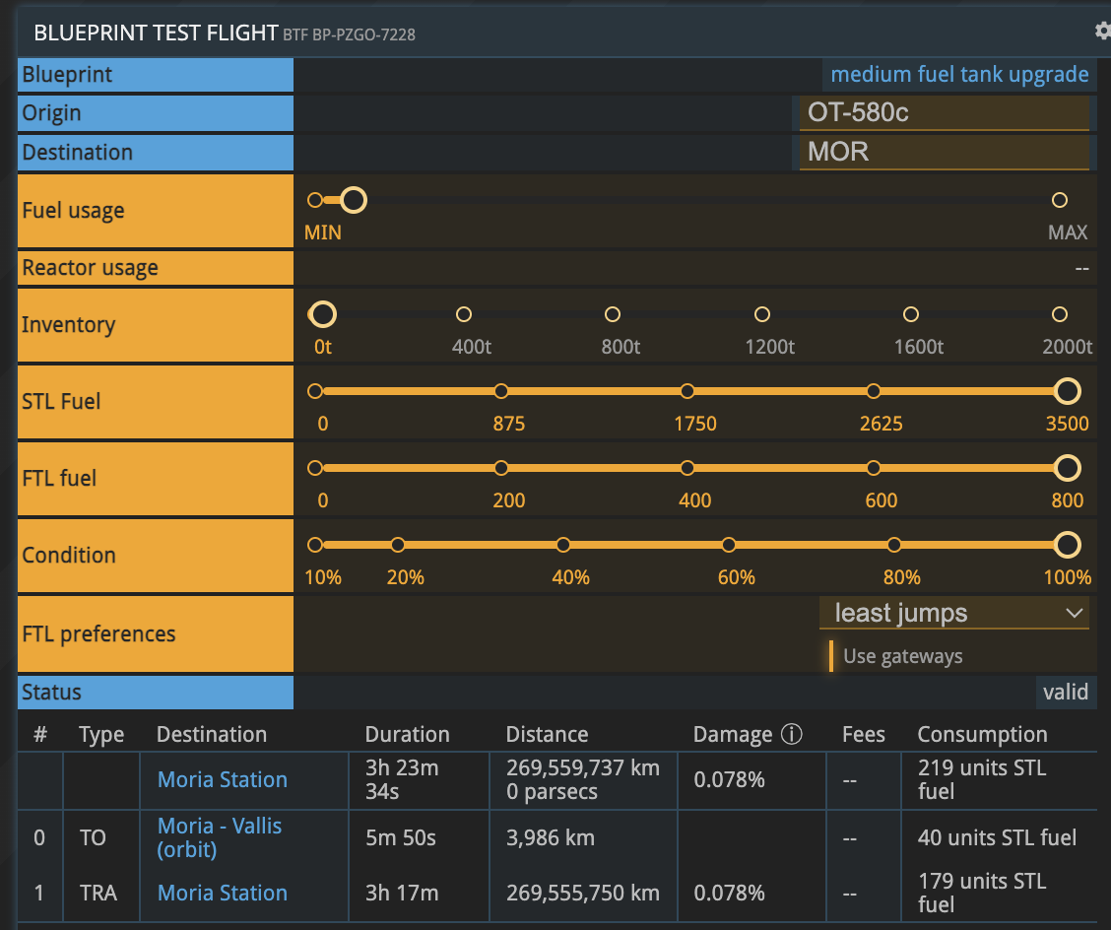This screenshot has height=930, width=1111.
Task: Set FTL fuel slider to 400
Action: [687, 468]
